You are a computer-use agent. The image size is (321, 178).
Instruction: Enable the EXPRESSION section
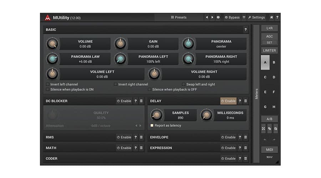click(228, 148)
